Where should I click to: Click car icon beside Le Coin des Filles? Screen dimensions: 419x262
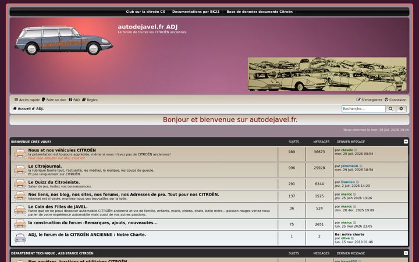point(20,210)
